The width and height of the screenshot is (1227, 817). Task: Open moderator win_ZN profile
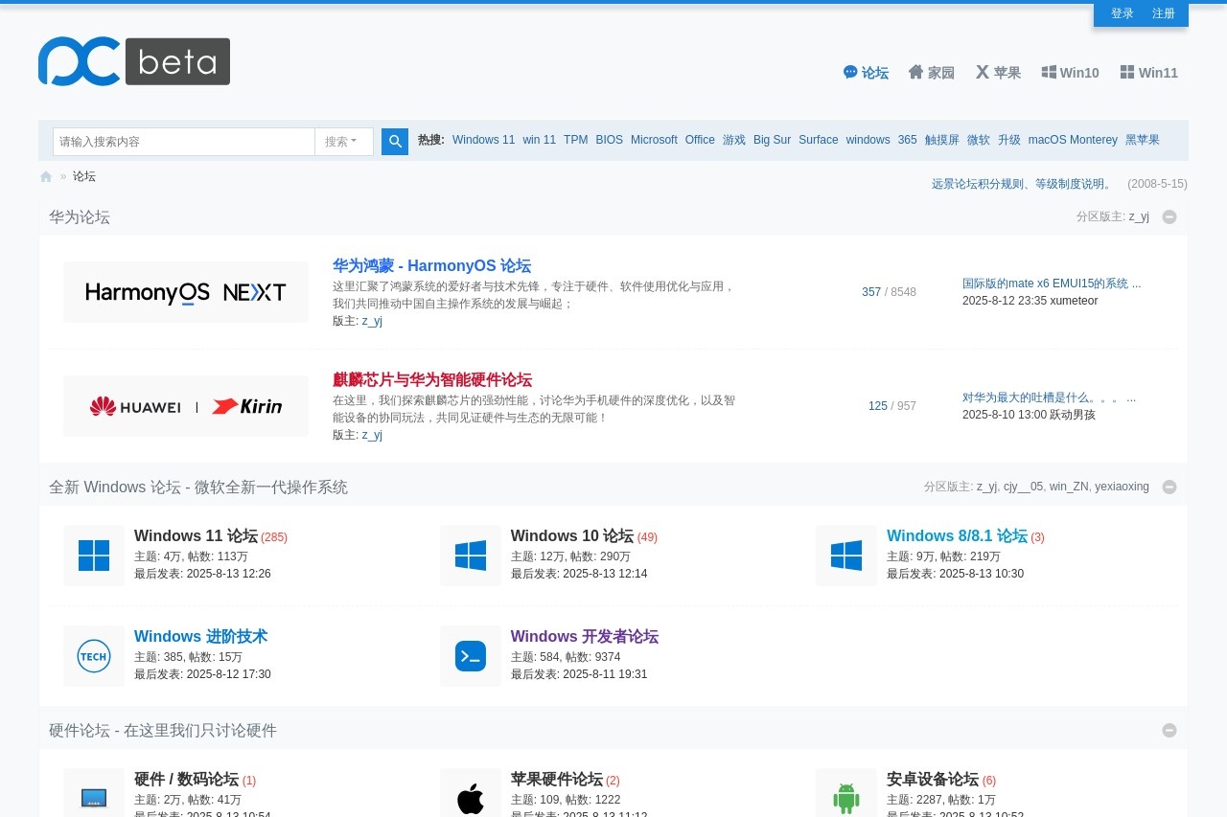click(1069, 487)
